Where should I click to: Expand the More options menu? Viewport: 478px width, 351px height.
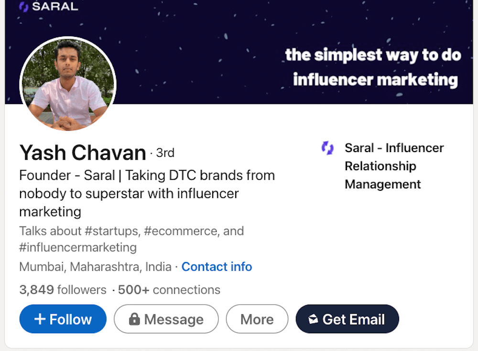click(257, 319)
